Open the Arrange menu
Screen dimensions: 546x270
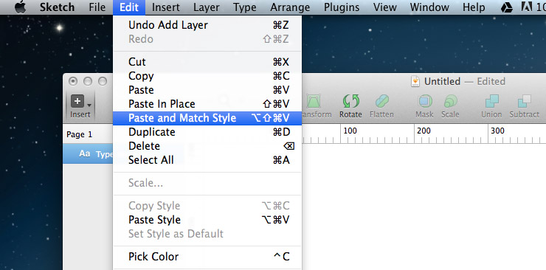[x=290, y=7]
